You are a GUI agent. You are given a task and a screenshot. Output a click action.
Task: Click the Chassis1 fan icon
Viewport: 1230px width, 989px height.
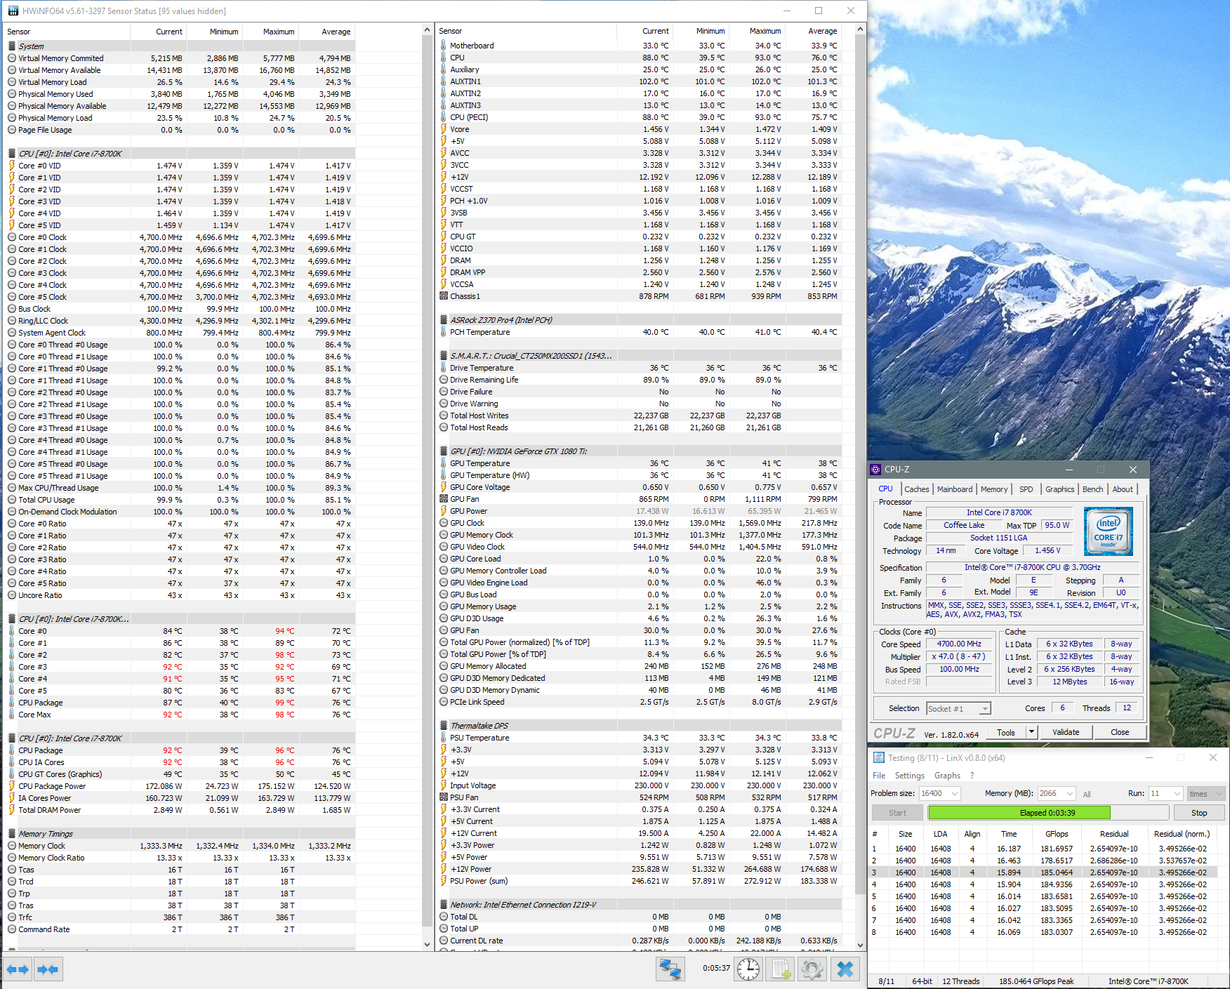(444, 296)
